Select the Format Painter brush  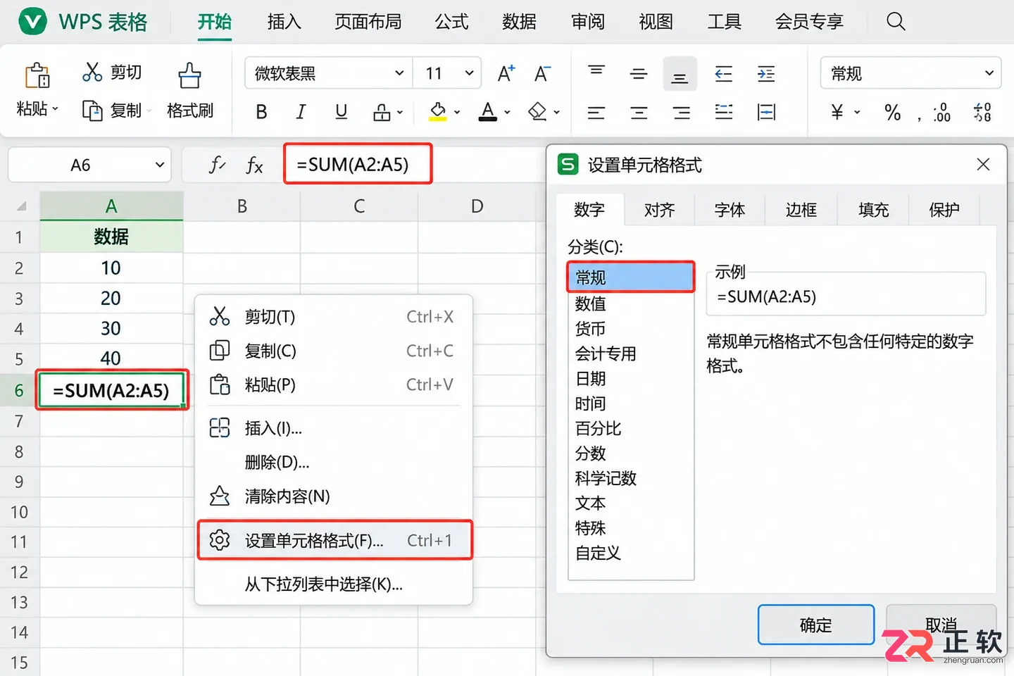(x=189, y=75)
